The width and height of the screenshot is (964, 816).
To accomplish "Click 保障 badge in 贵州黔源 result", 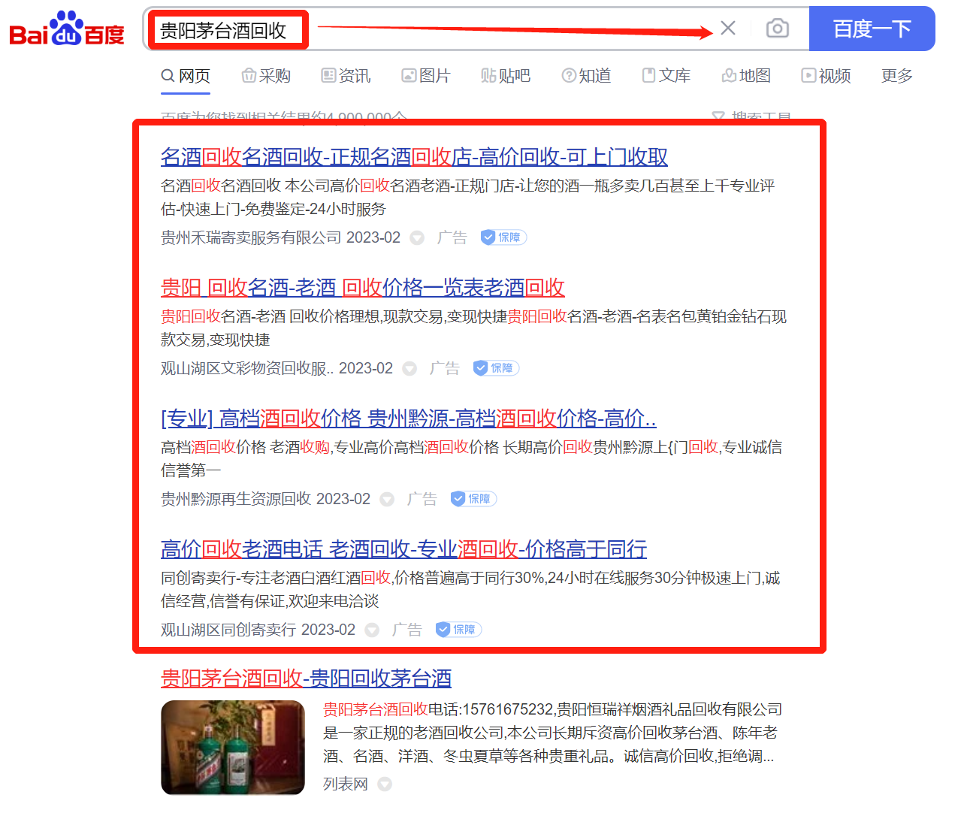I will tap(473, 499).
